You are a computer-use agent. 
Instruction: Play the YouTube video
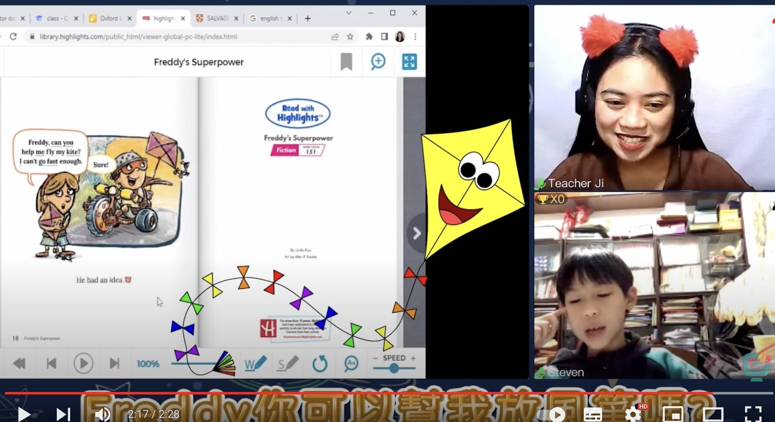24,414
